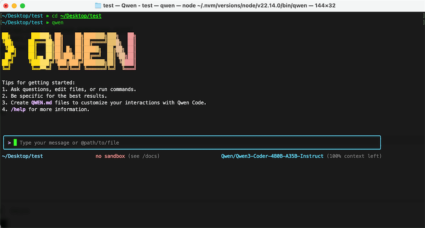The image size is (425, 228).
Task: Click the highlighted QWEN.md text in tips
Action: [x=41, y=103]
